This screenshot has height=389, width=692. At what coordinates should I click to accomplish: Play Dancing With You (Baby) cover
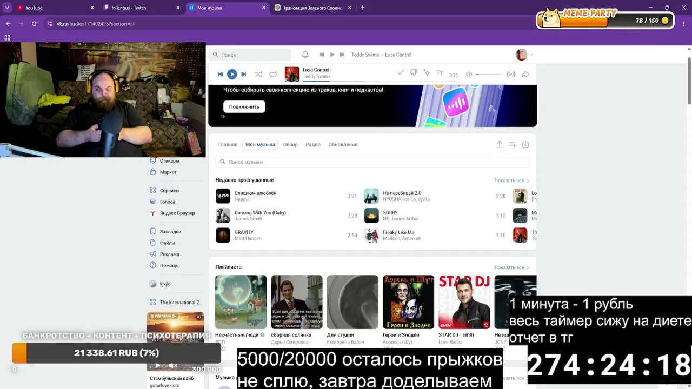tap(223, 216)
